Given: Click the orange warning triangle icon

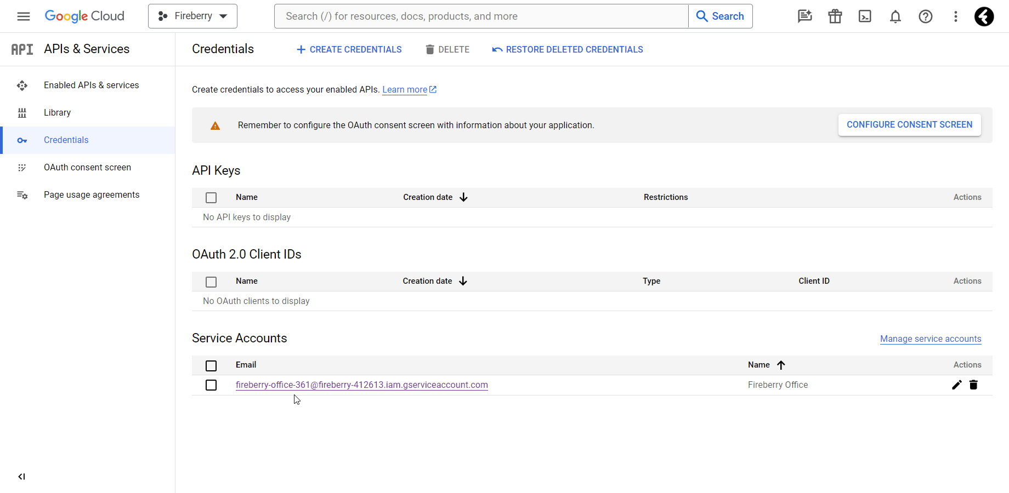Looking at the screenshot, I should coord(215,126).
